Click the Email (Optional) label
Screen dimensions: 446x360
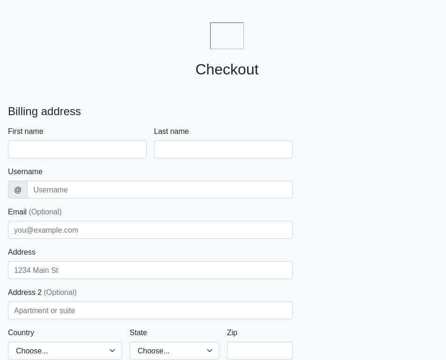35,212
